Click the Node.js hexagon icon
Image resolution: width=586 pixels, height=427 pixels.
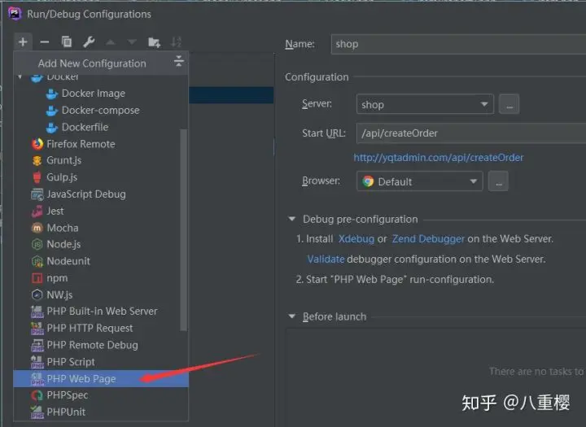pyautogui.click(x=37, y=244)
